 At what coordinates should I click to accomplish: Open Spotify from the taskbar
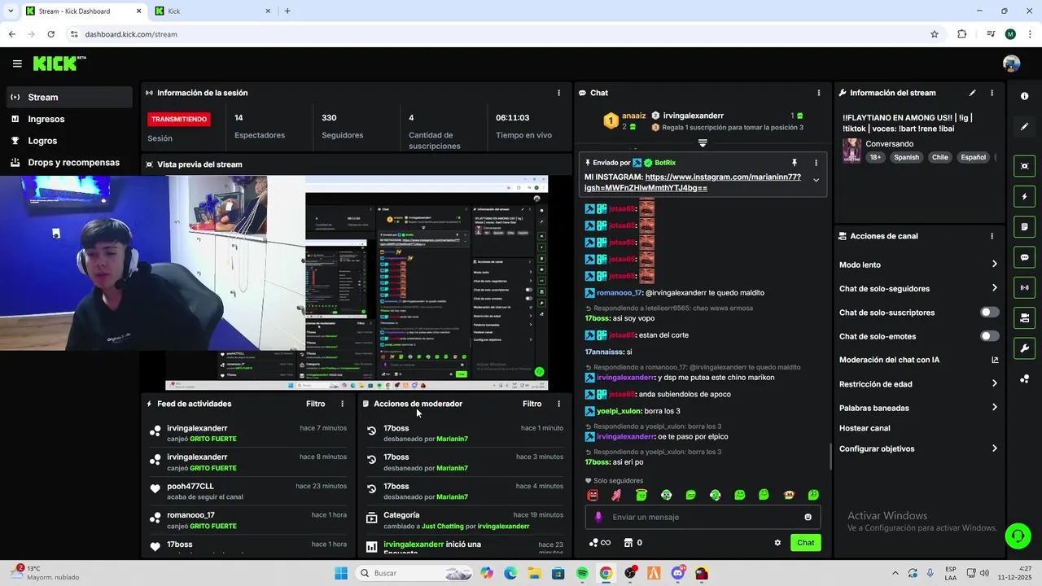582,573
